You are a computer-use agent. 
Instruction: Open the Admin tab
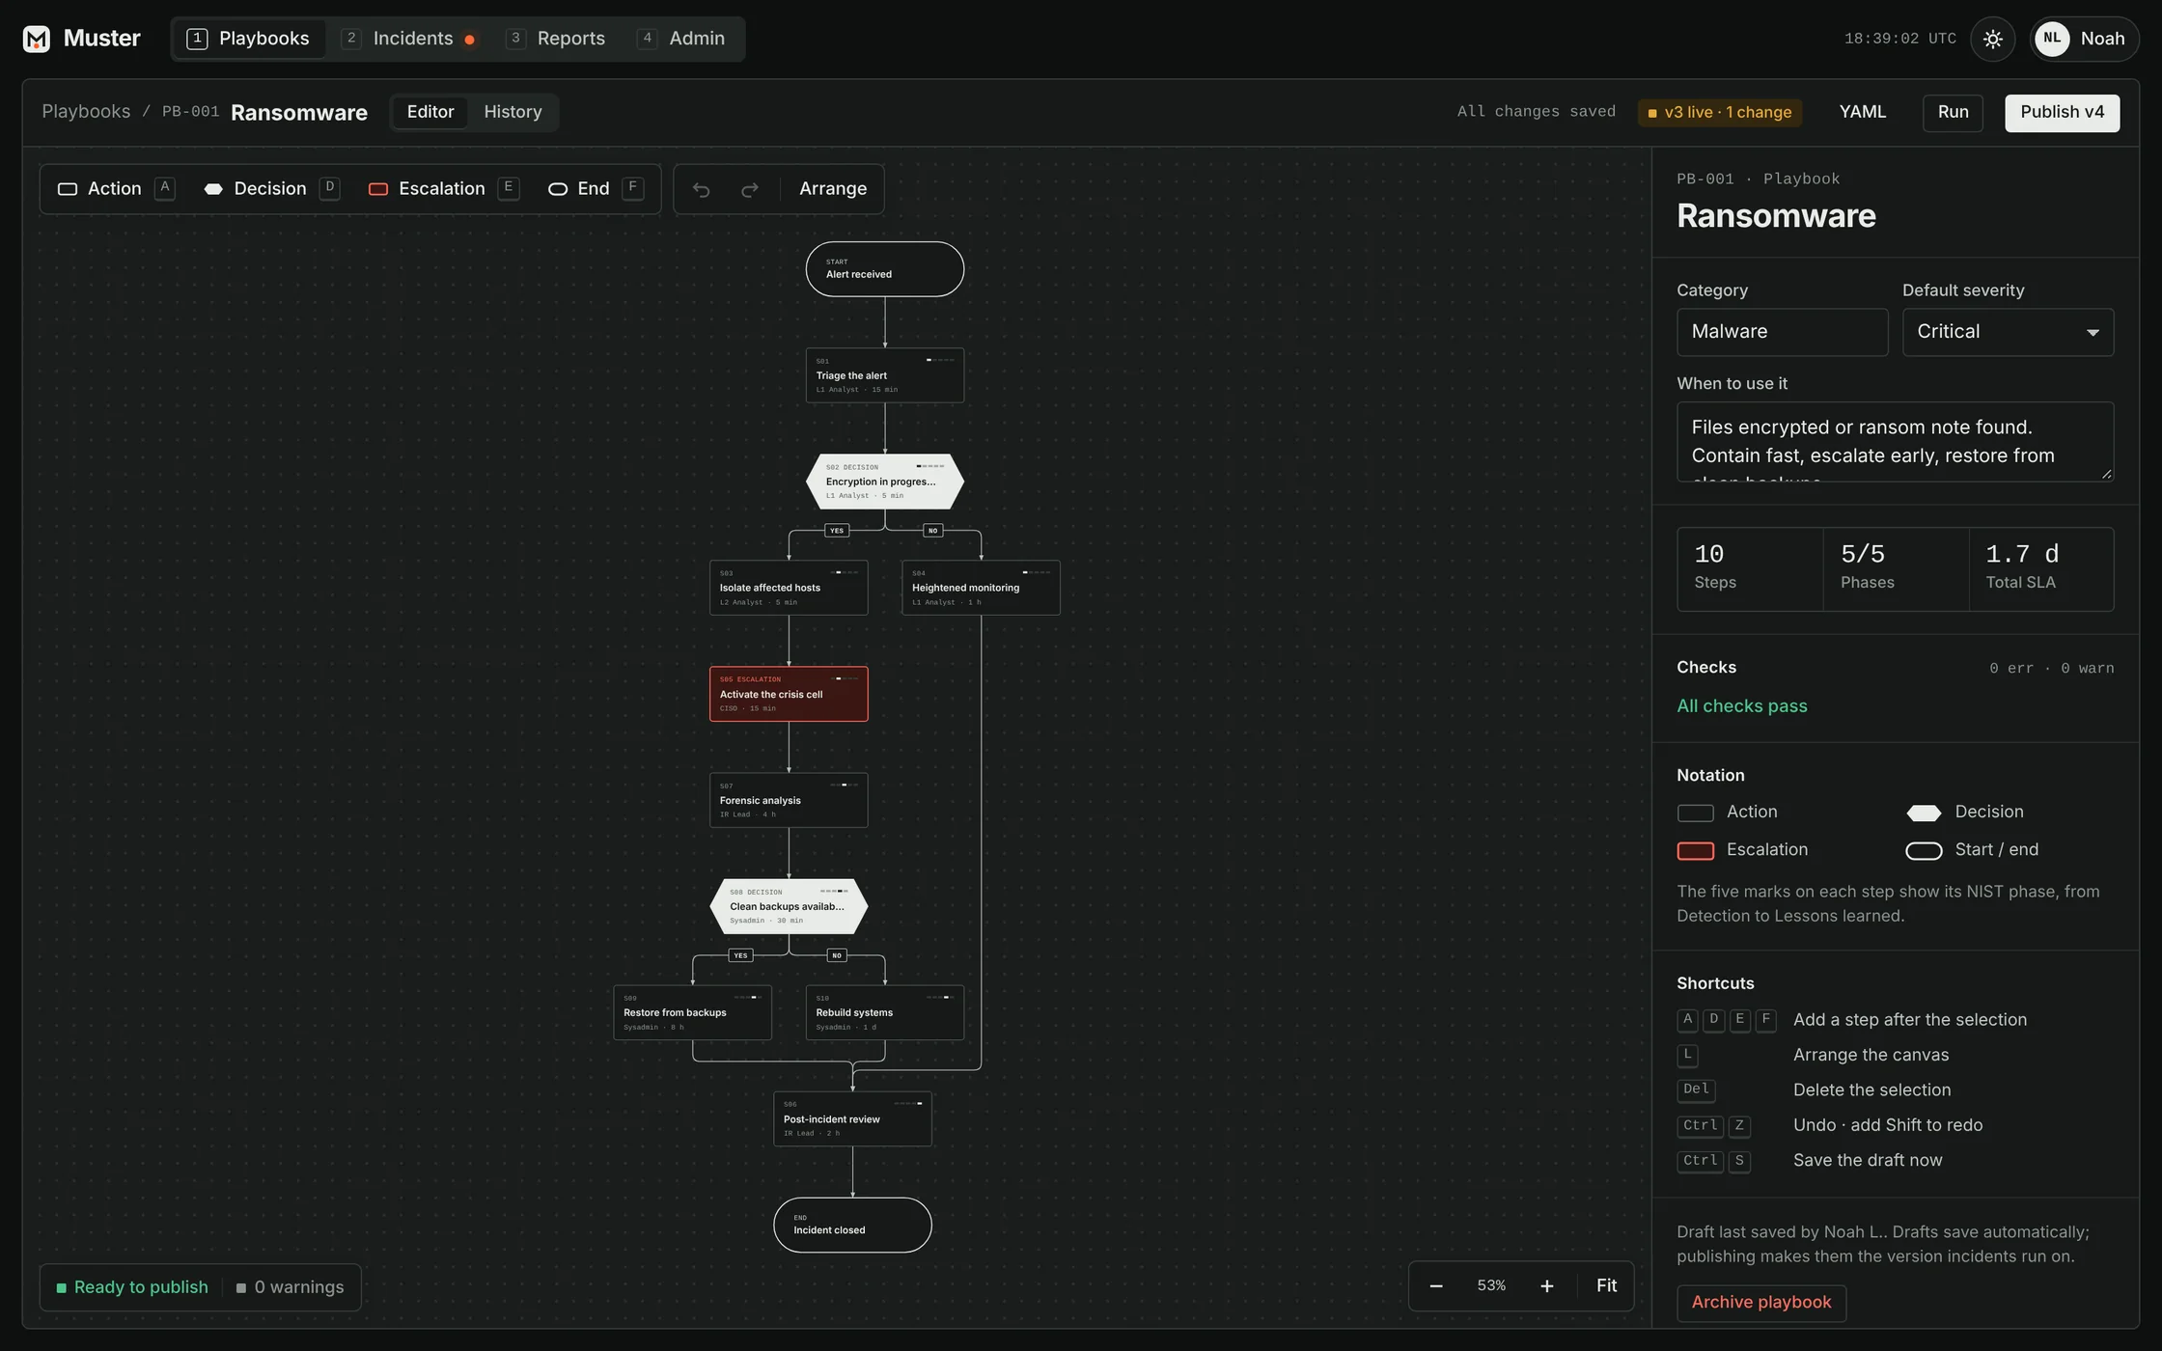pyautogui.click(x=681, y=39)
